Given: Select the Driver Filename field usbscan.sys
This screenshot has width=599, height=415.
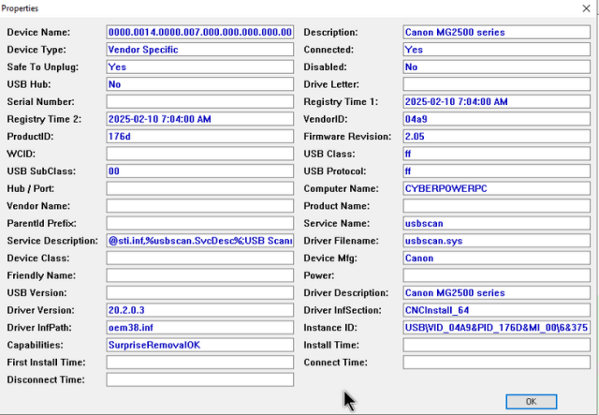Looking at the screenshot, I should [497, 241].
